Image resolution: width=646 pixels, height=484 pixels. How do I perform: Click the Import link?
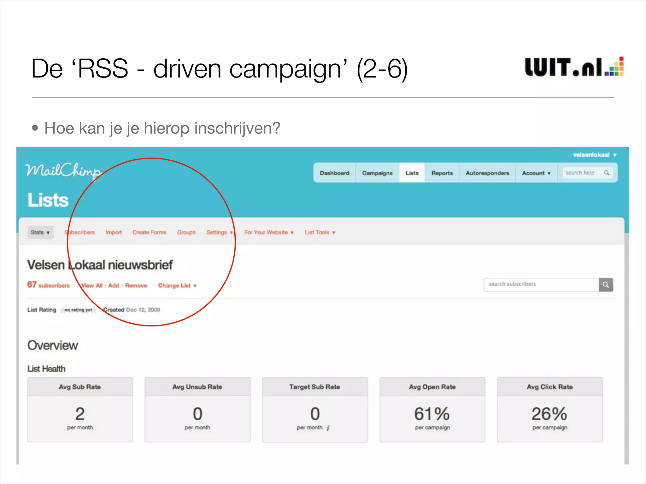pyautogui.click(x=114, y=232)
